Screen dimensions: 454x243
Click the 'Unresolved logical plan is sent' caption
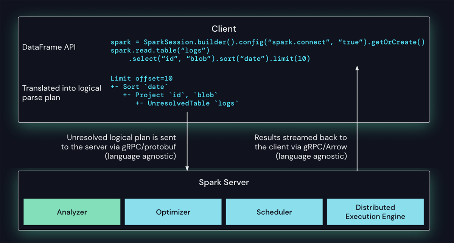tap(121, 138)
